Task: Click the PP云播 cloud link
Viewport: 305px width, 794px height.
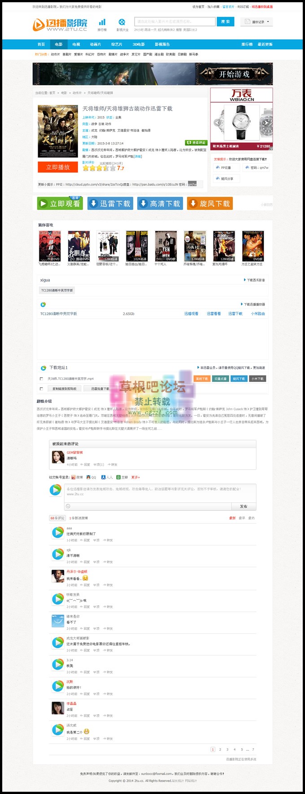Action: [x=226, y=167]
